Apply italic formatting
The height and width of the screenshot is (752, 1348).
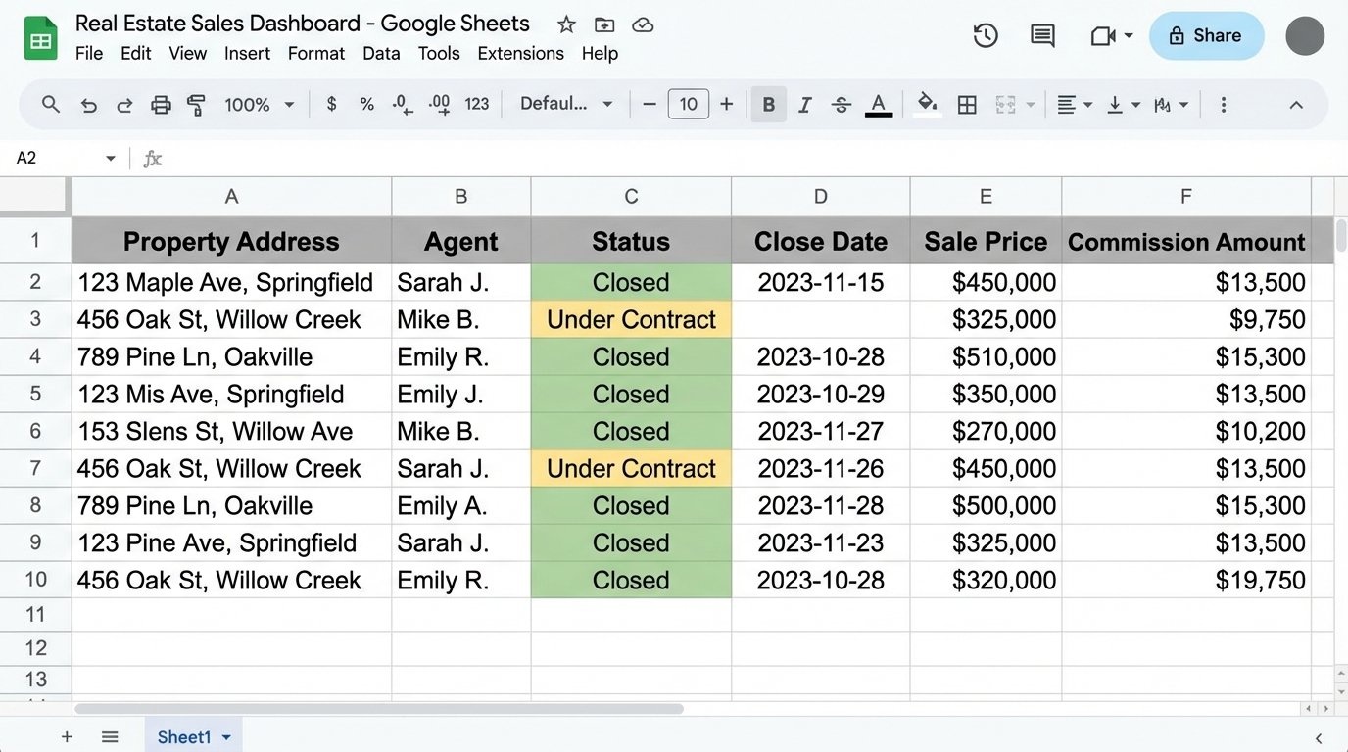pos(804,104)
